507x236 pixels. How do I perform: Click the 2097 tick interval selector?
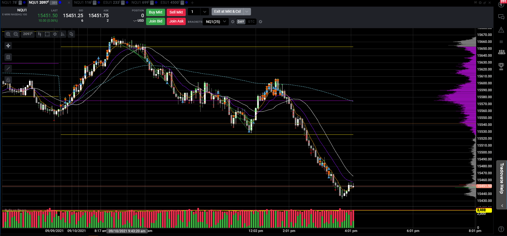(x=27, y=34)
